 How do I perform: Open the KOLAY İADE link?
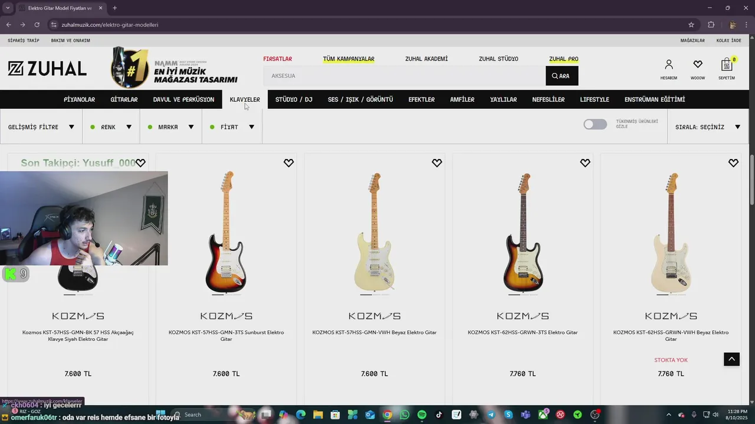click(728, 41)
